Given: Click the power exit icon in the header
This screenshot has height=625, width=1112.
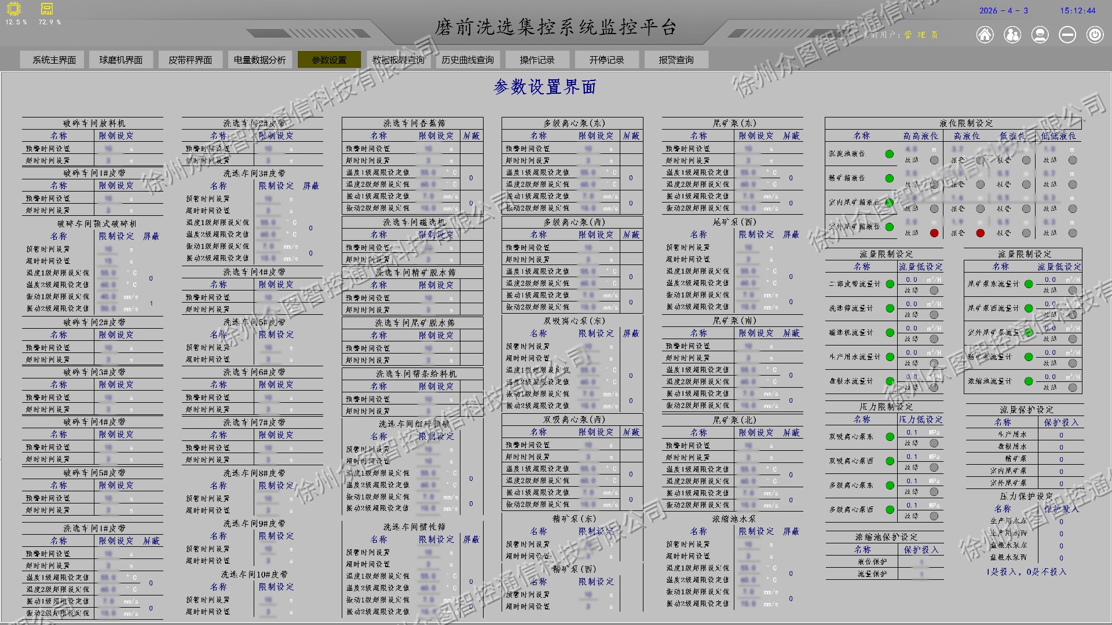Looking at the screenshot, I should tap(1095, 35).
